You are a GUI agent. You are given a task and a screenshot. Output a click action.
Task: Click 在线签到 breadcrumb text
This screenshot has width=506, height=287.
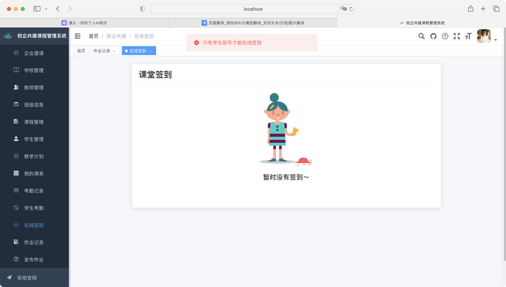pos(144,36)
